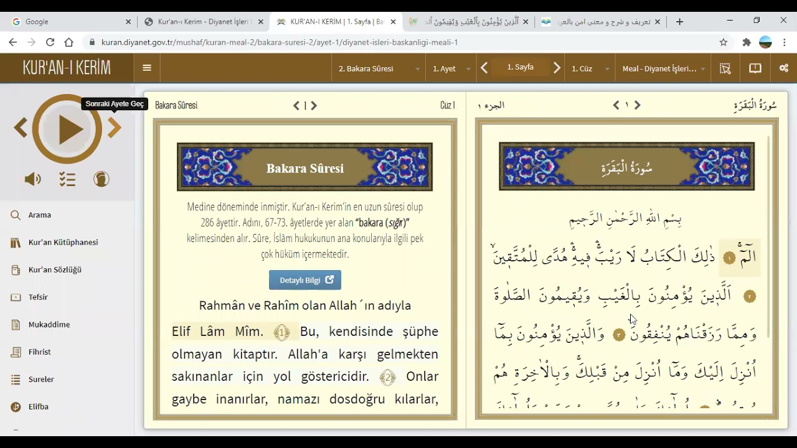Go to previous page arrow beside 1. Sayfa

click(x=484, y=68)
